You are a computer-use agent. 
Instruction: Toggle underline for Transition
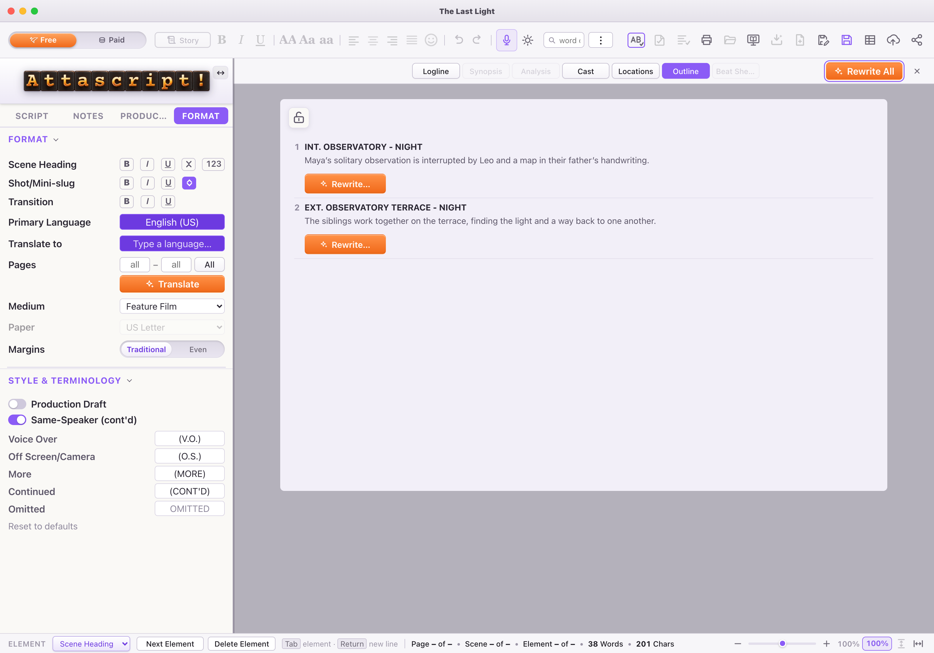[168, 201]
